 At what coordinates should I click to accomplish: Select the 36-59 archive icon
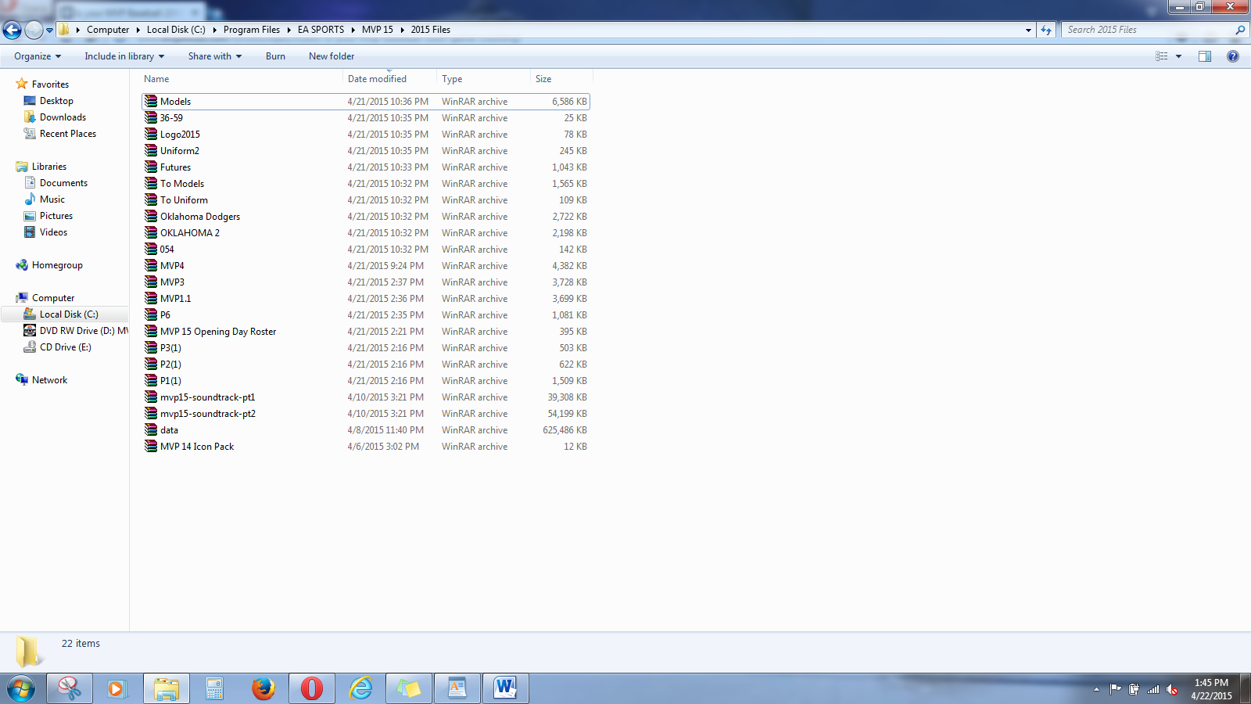151,118
